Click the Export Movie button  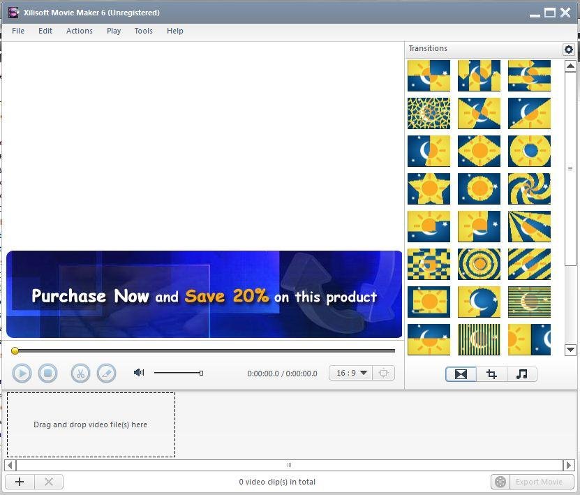(x=532, y=482)
